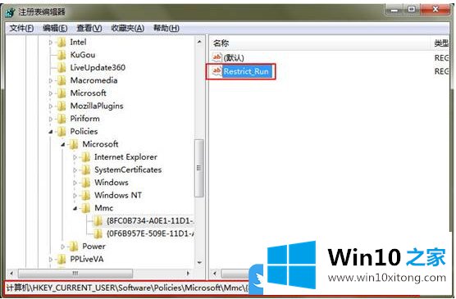456x299 pixels.
Task: Close the Registry Editor window
Action: click(435, 10)
